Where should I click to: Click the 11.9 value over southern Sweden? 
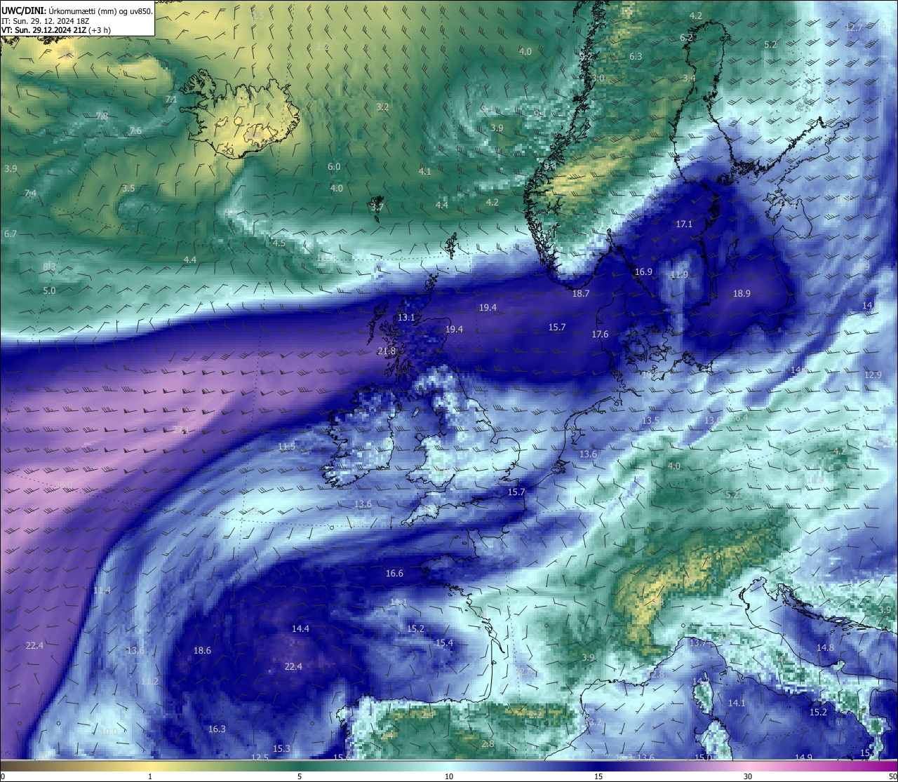[679, 275]
